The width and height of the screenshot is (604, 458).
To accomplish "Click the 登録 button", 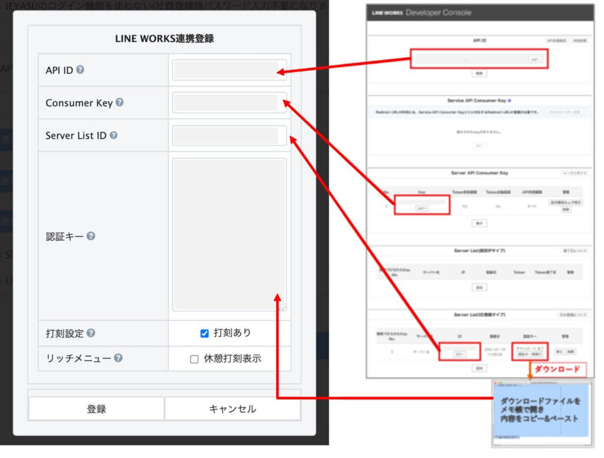I will pos(96,408).
